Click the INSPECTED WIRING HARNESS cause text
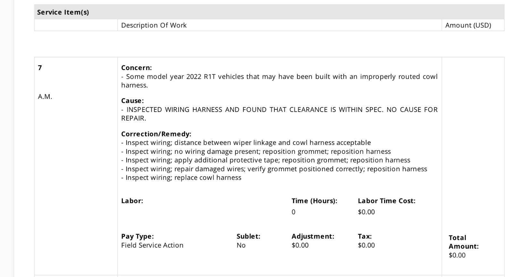This screenshot has width=519, height=277. click(279, 114)
